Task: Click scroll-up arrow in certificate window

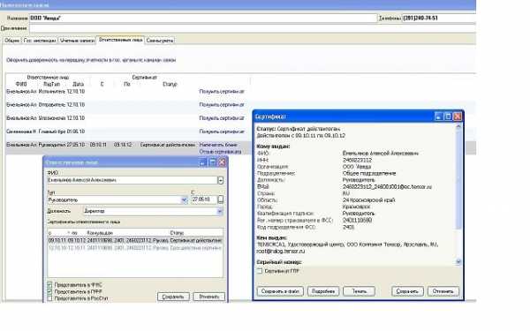Action: pyautogui.click(x=458, y=127)
